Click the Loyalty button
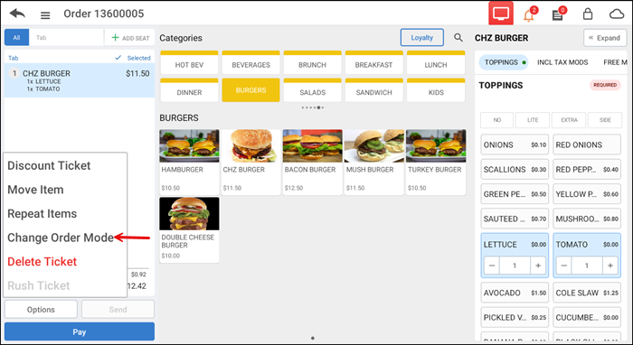Image resolution: width=633 pixels, height=345 pixels. [x=422, y=38]
